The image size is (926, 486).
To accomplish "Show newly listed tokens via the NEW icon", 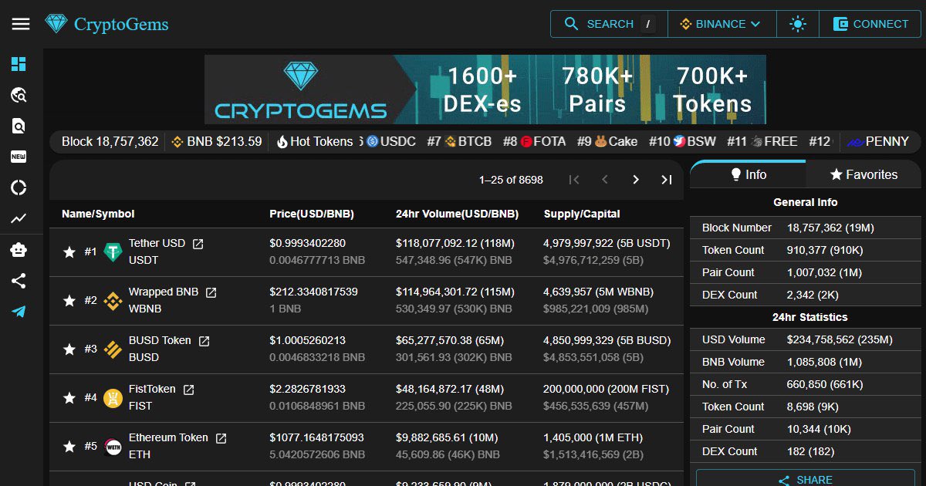I will [x=20, y=157].
